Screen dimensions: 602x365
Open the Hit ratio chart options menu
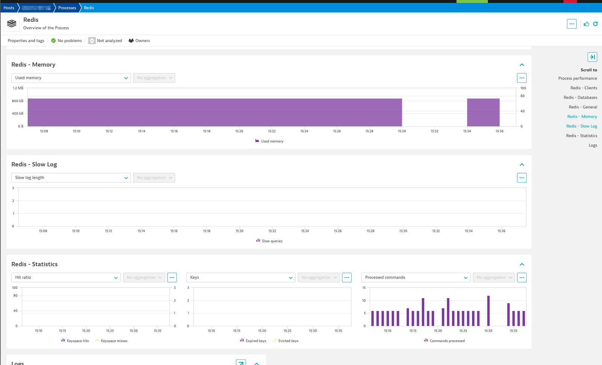(172, 277)
